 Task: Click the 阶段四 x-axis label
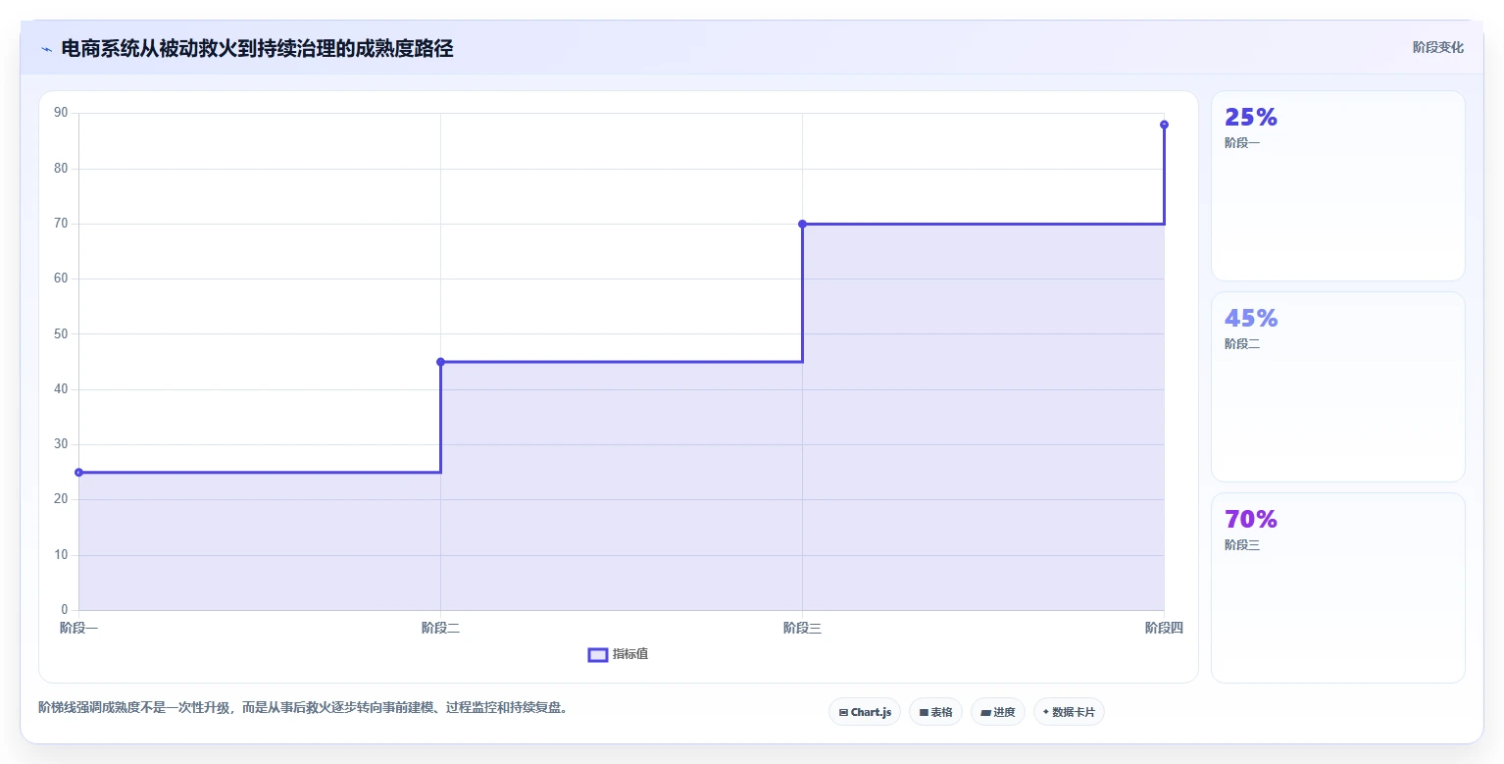tap(1164, 629)
